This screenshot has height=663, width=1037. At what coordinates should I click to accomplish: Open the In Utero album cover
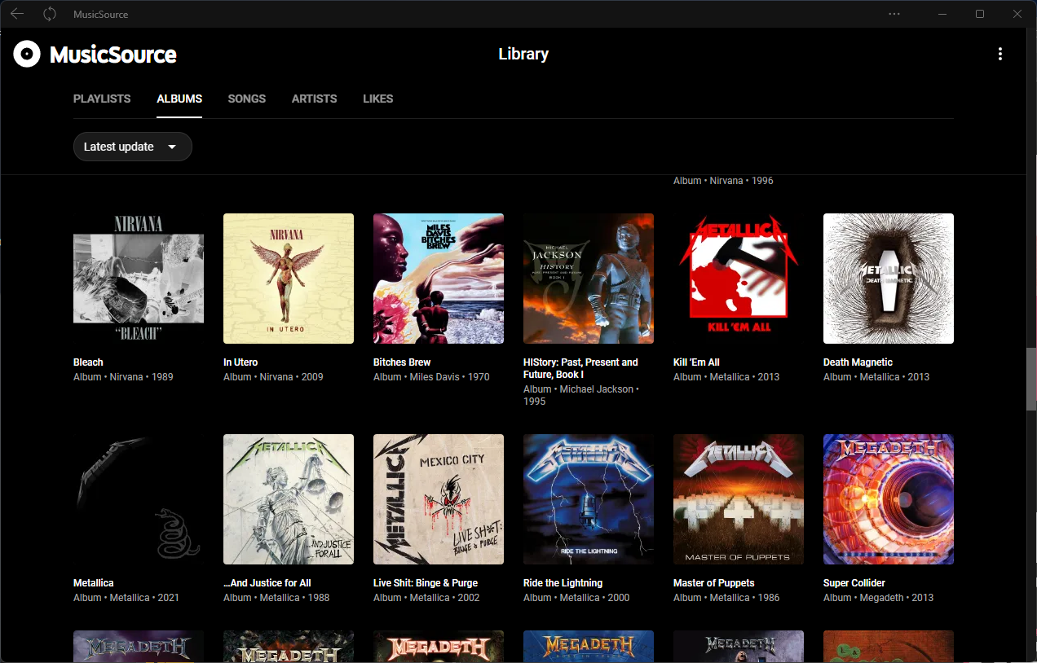click(x=288, y=278)
